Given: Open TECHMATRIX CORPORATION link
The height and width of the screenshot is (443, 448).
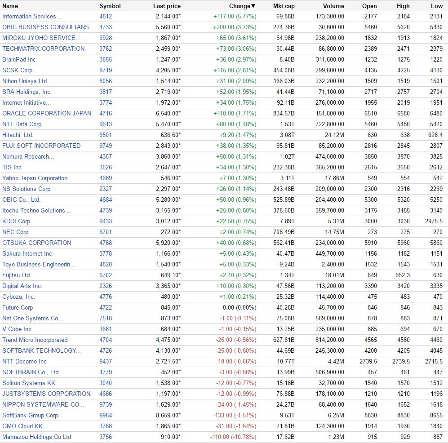Looking at the screenshot, I should click(x=44, y=49).
